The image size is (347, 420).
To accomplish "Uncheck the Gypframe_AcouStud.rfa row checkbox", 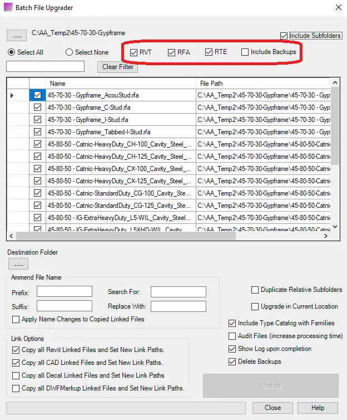I will click(x=37, y=95).
